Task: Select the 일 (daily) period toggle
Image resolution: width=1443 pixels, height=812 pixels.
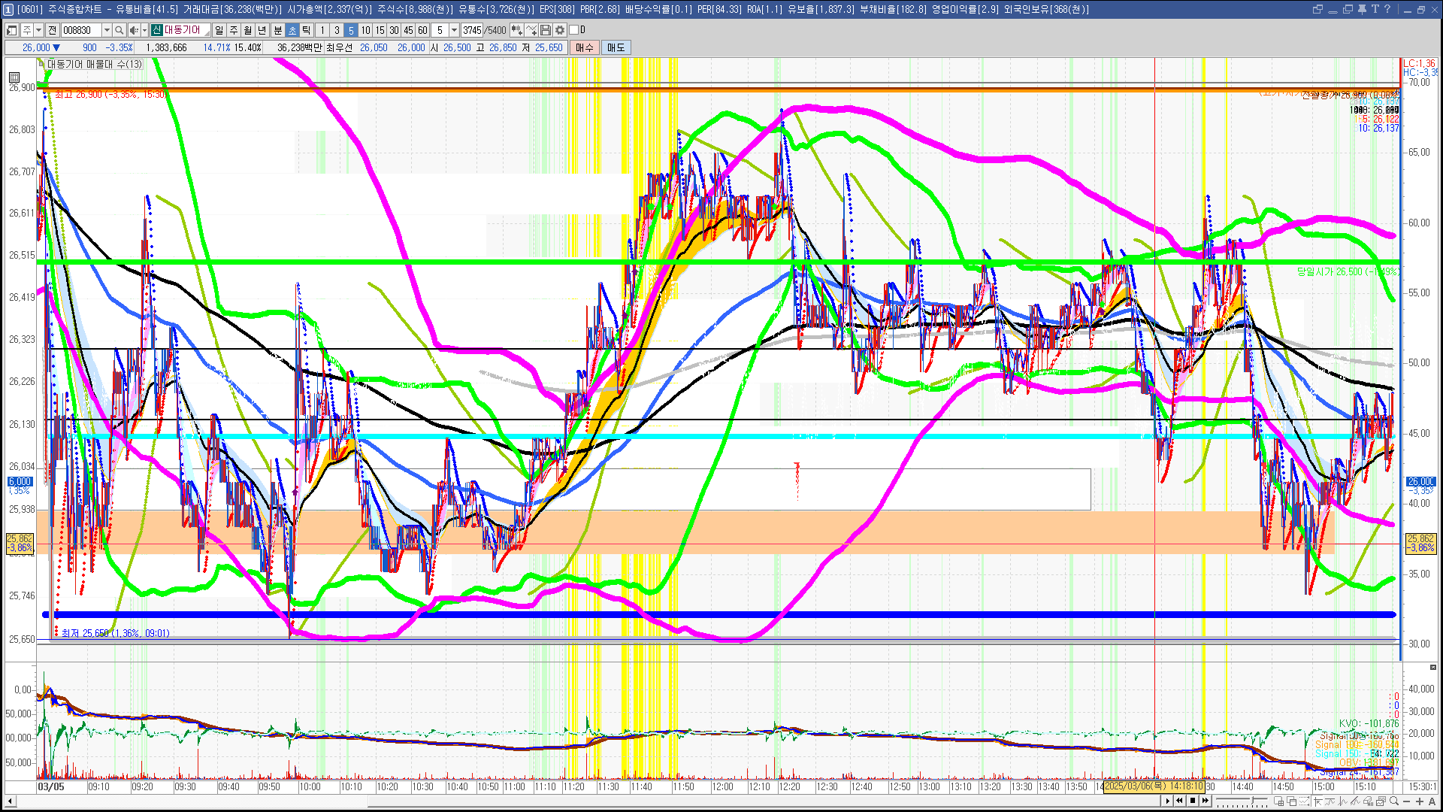Action: click(x=219, y=30)
